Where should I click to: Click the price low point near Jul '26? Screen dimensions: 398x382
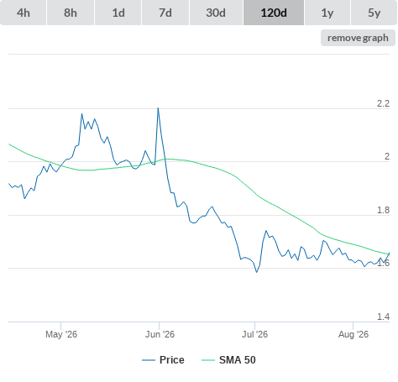click(256, 272)
